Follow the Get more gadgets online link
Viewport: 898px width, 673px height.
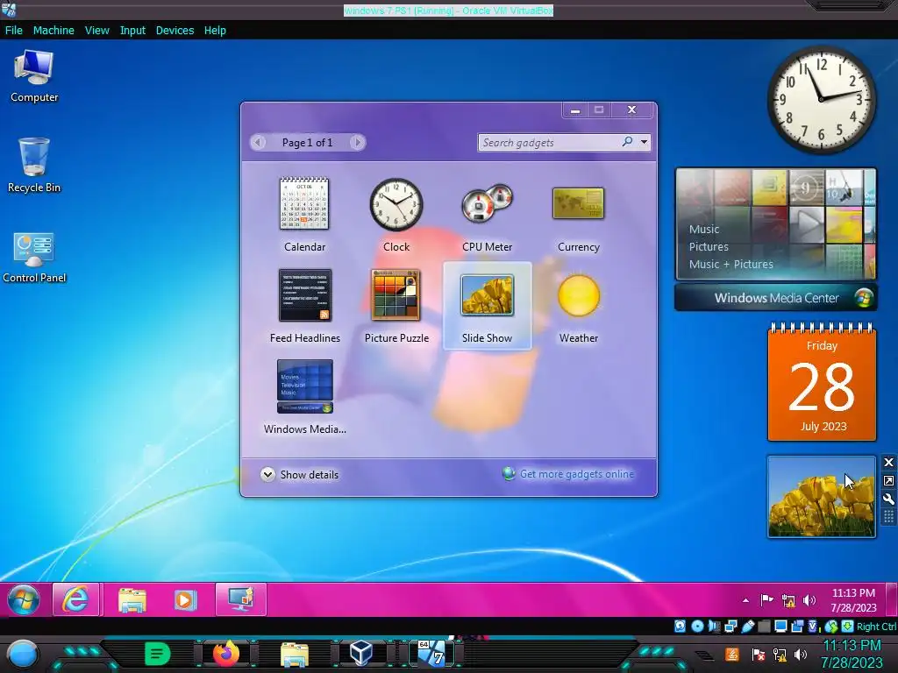click(577, 474)
